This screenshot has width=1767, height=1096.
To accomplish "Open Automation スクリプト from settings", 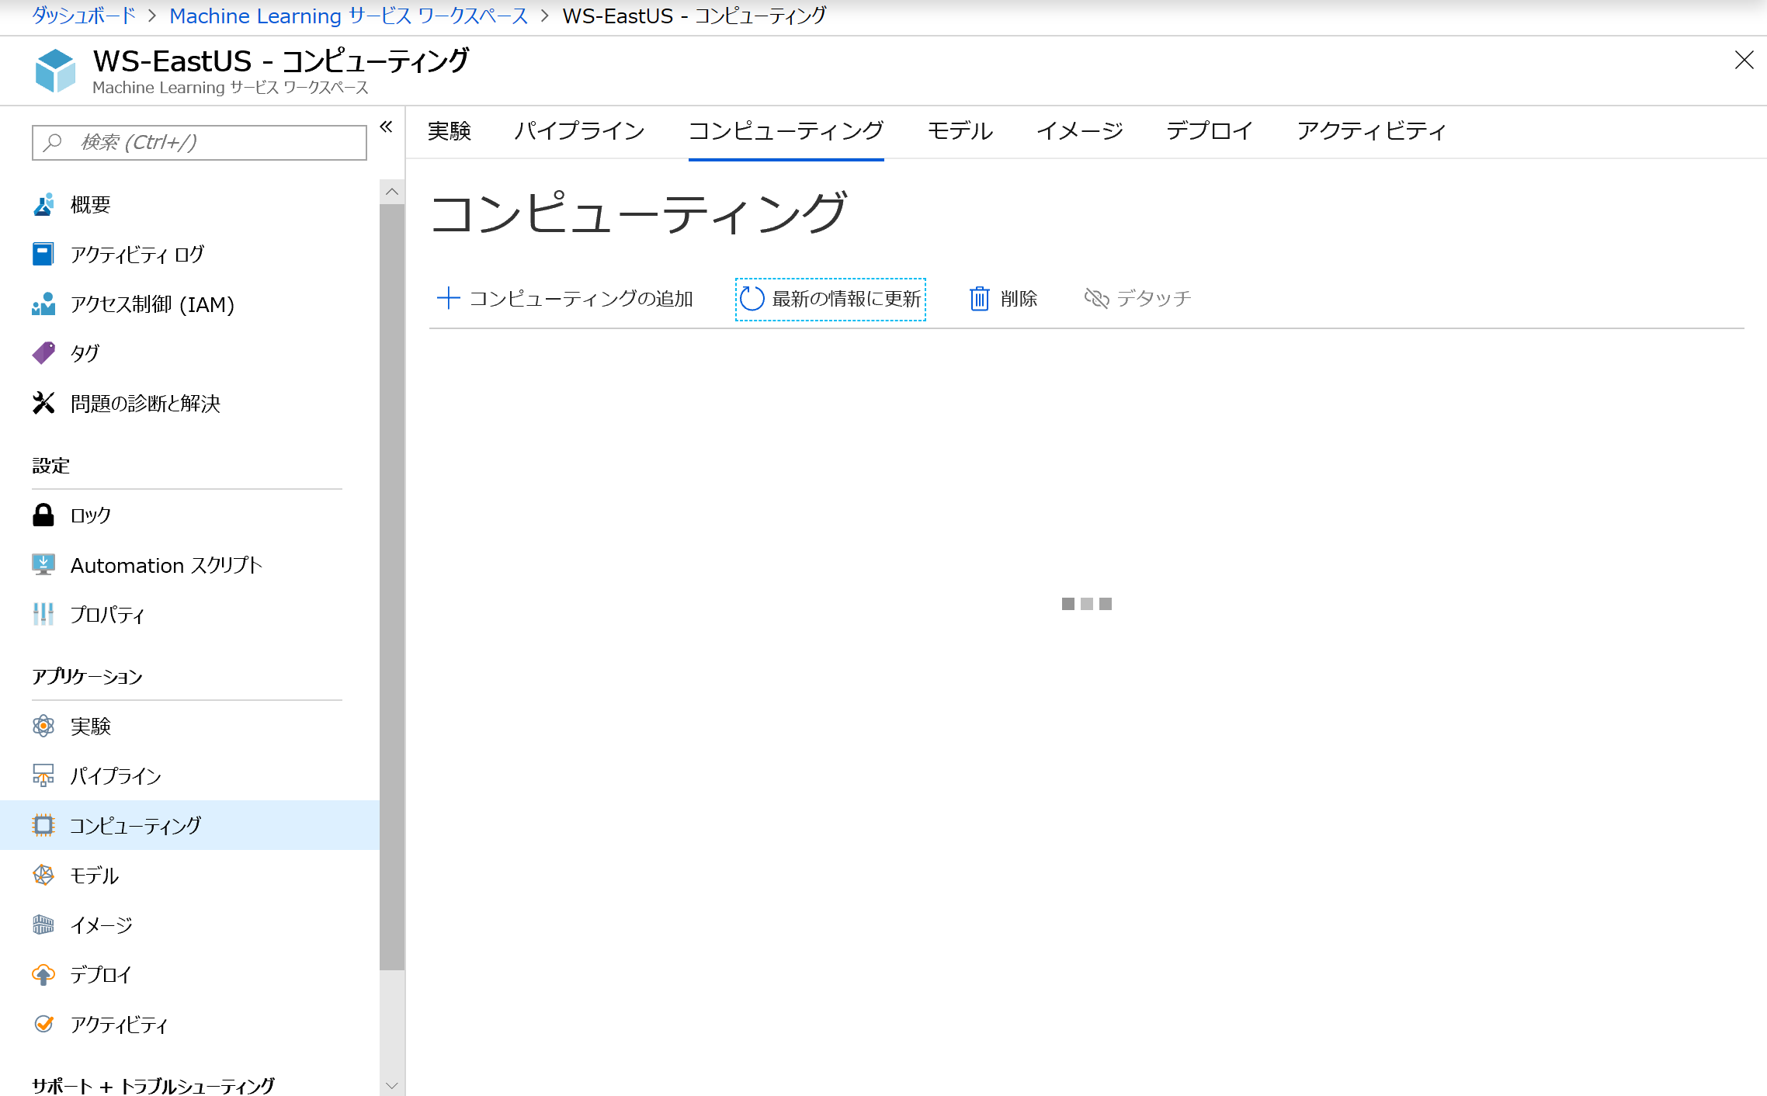I will pyautogui.click(x=43, y=564).
